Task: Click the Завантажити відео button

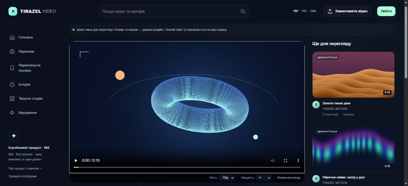Action: tap(347, 11)
